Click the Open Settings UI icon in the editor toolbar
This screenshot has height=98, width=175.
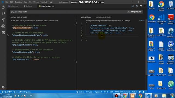pyautogui.click(x=137, y=6)
